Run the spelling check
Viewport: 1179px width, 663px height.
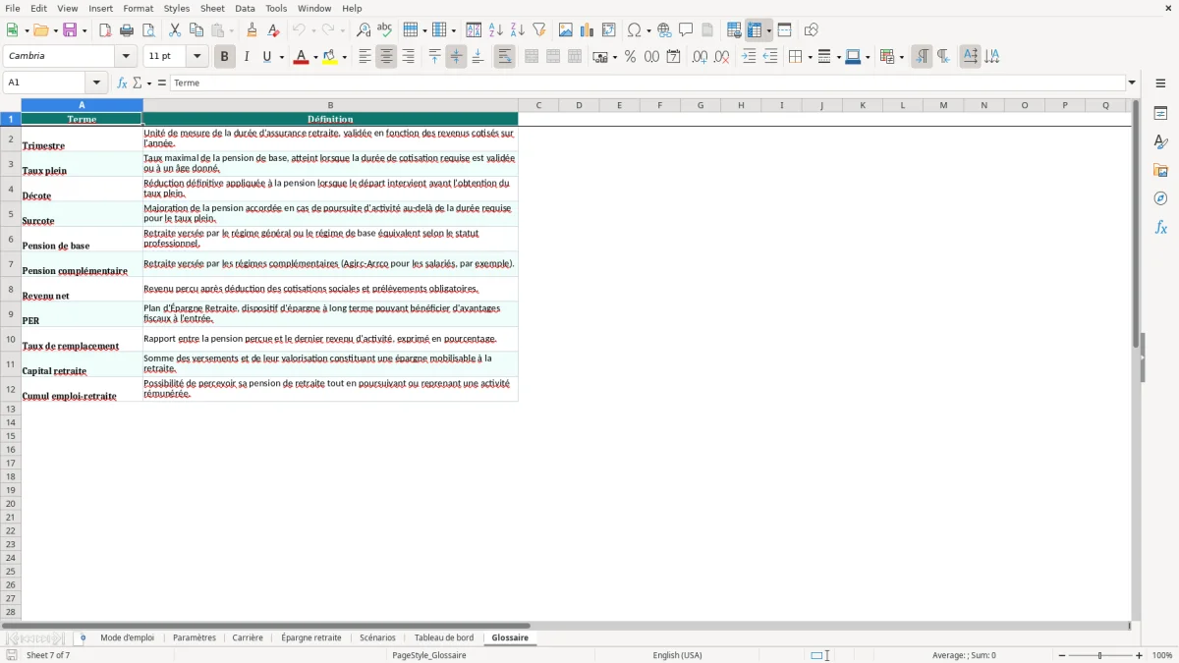coord(385,30)
